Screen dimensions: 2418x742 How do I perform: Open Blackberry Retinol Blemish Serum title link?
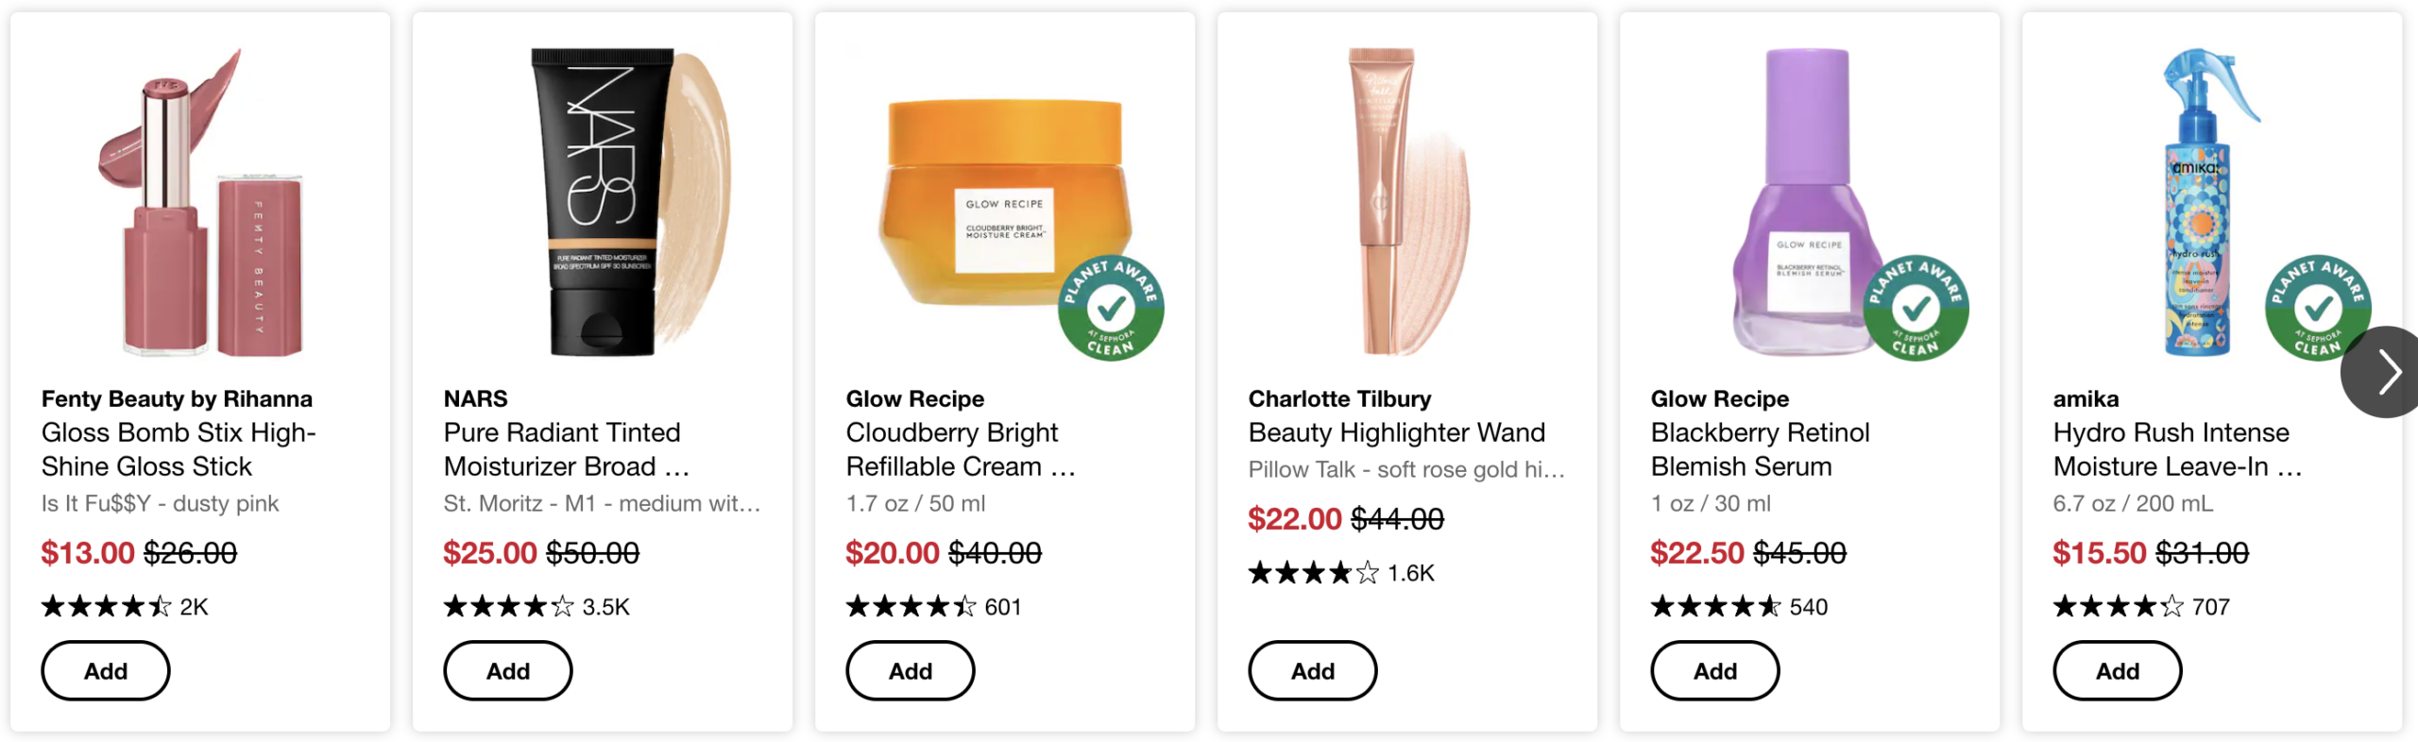click(x=1760, y=449)
